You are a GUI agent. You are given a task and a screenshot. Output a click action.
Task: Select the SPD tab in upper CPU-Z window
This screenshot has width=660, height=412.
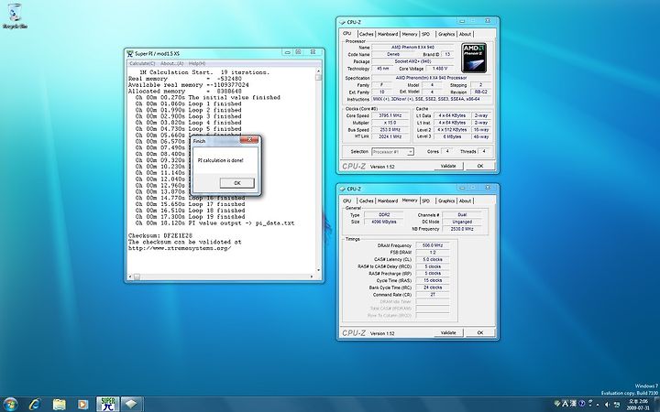[426, 34]
